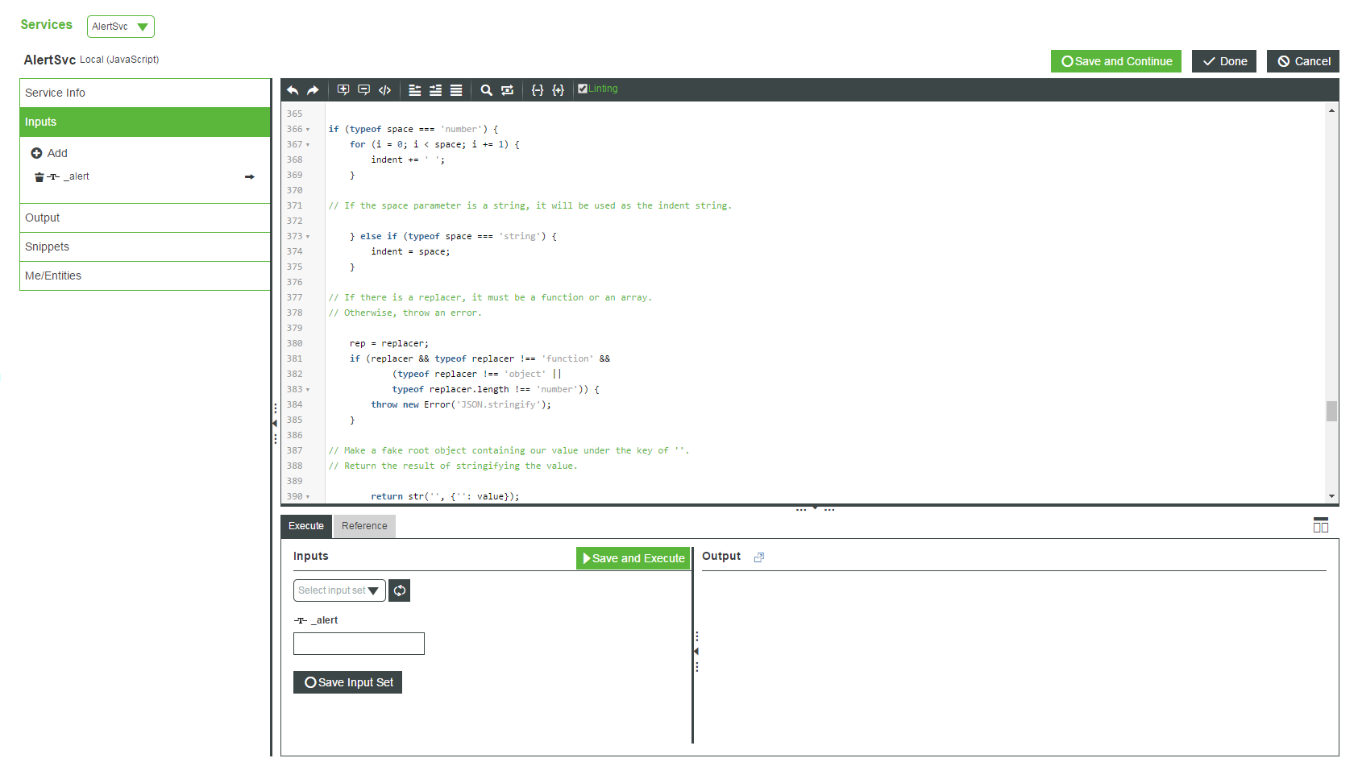The image size is (1358, 783).
Task: Click code line 380 'rep = replacer;'
Action: 389,344
